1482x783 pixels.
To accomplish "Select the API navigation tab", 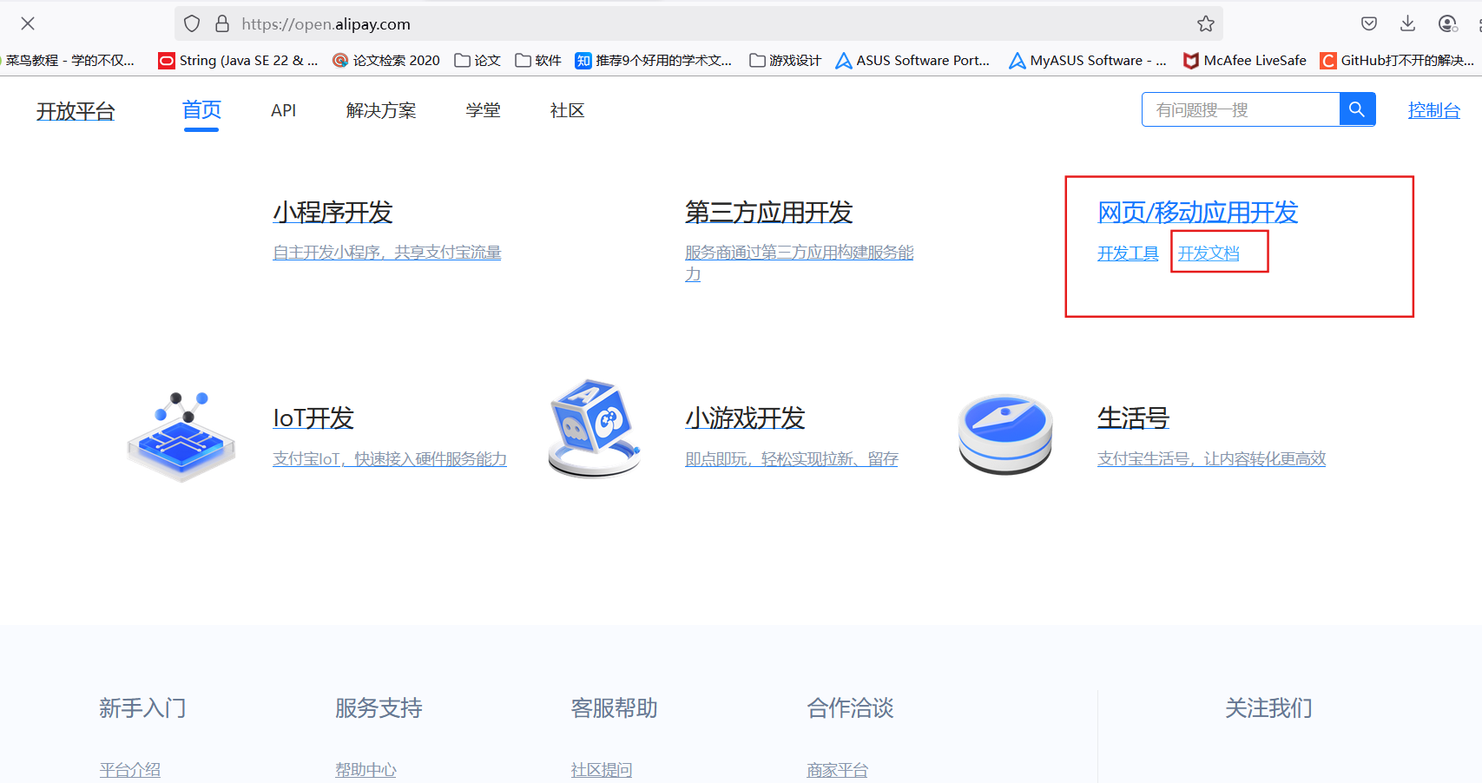I will pyautogui.click(x=283, y=110).
